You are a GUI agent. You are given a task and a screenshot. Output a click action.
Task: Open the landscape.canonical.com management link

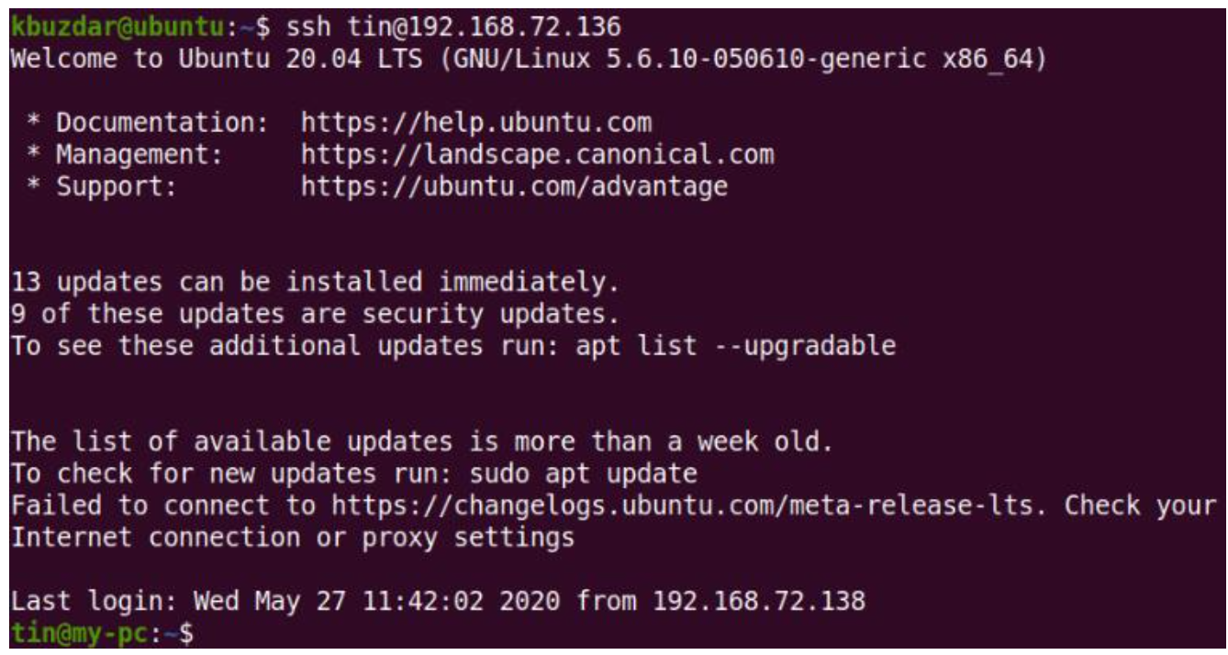coord(537,154)
